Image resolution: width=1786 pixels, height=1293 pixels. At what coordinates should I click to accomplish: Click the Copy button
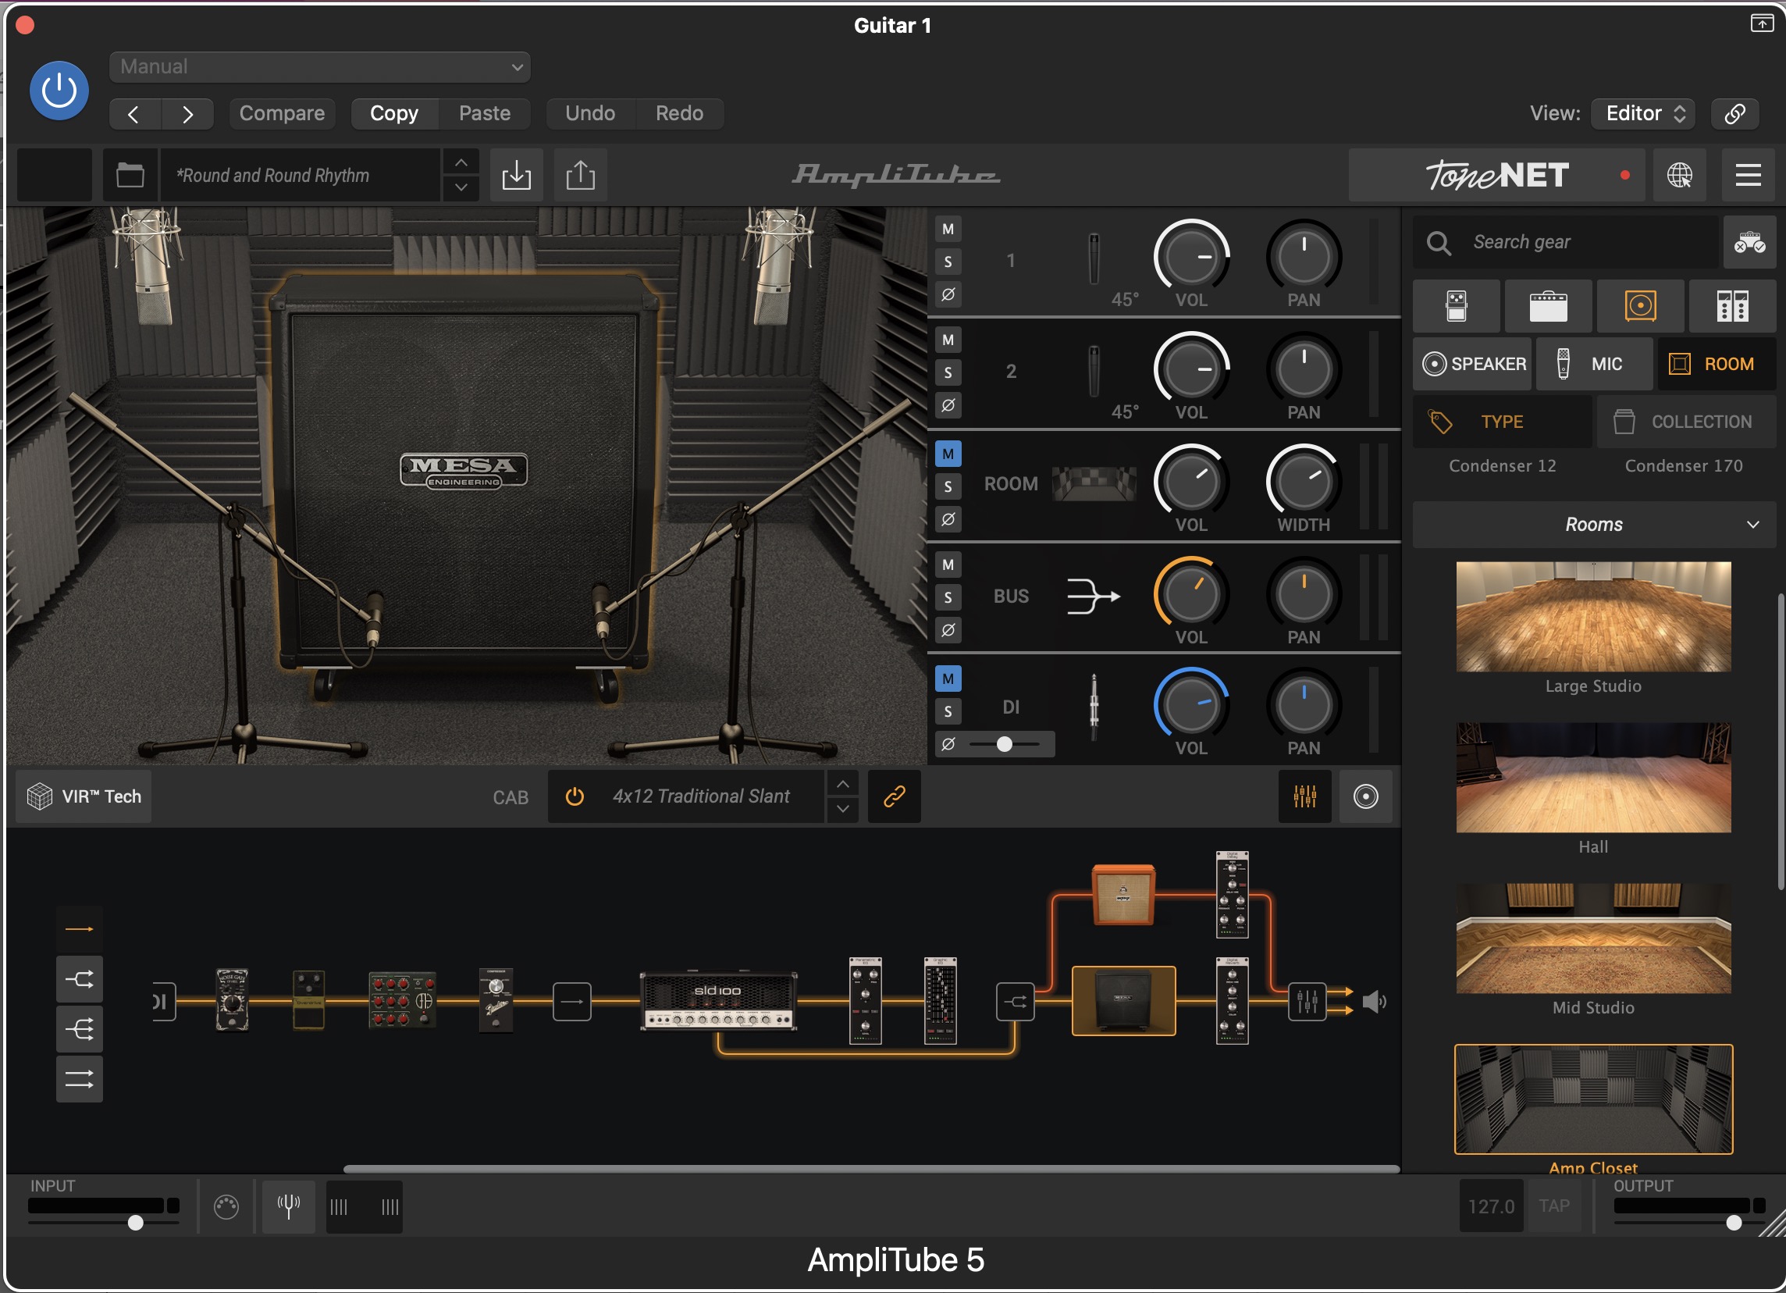click(393, 113)
